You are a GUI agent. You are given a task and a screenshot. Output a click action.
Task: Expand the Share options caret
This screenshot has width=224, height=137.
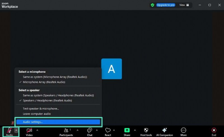135,130
